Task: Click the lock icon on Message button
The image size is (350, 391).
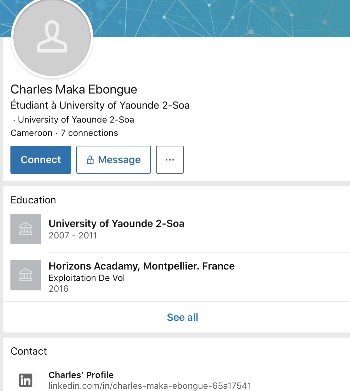Action: tap(90, 160)
